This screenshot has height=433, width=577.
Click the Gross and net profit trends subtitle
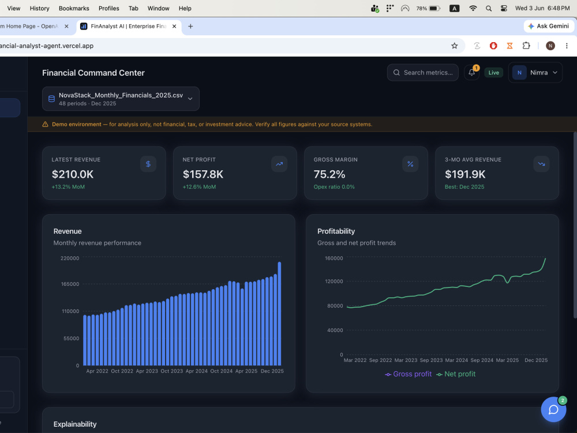click(x=357, y=243)
